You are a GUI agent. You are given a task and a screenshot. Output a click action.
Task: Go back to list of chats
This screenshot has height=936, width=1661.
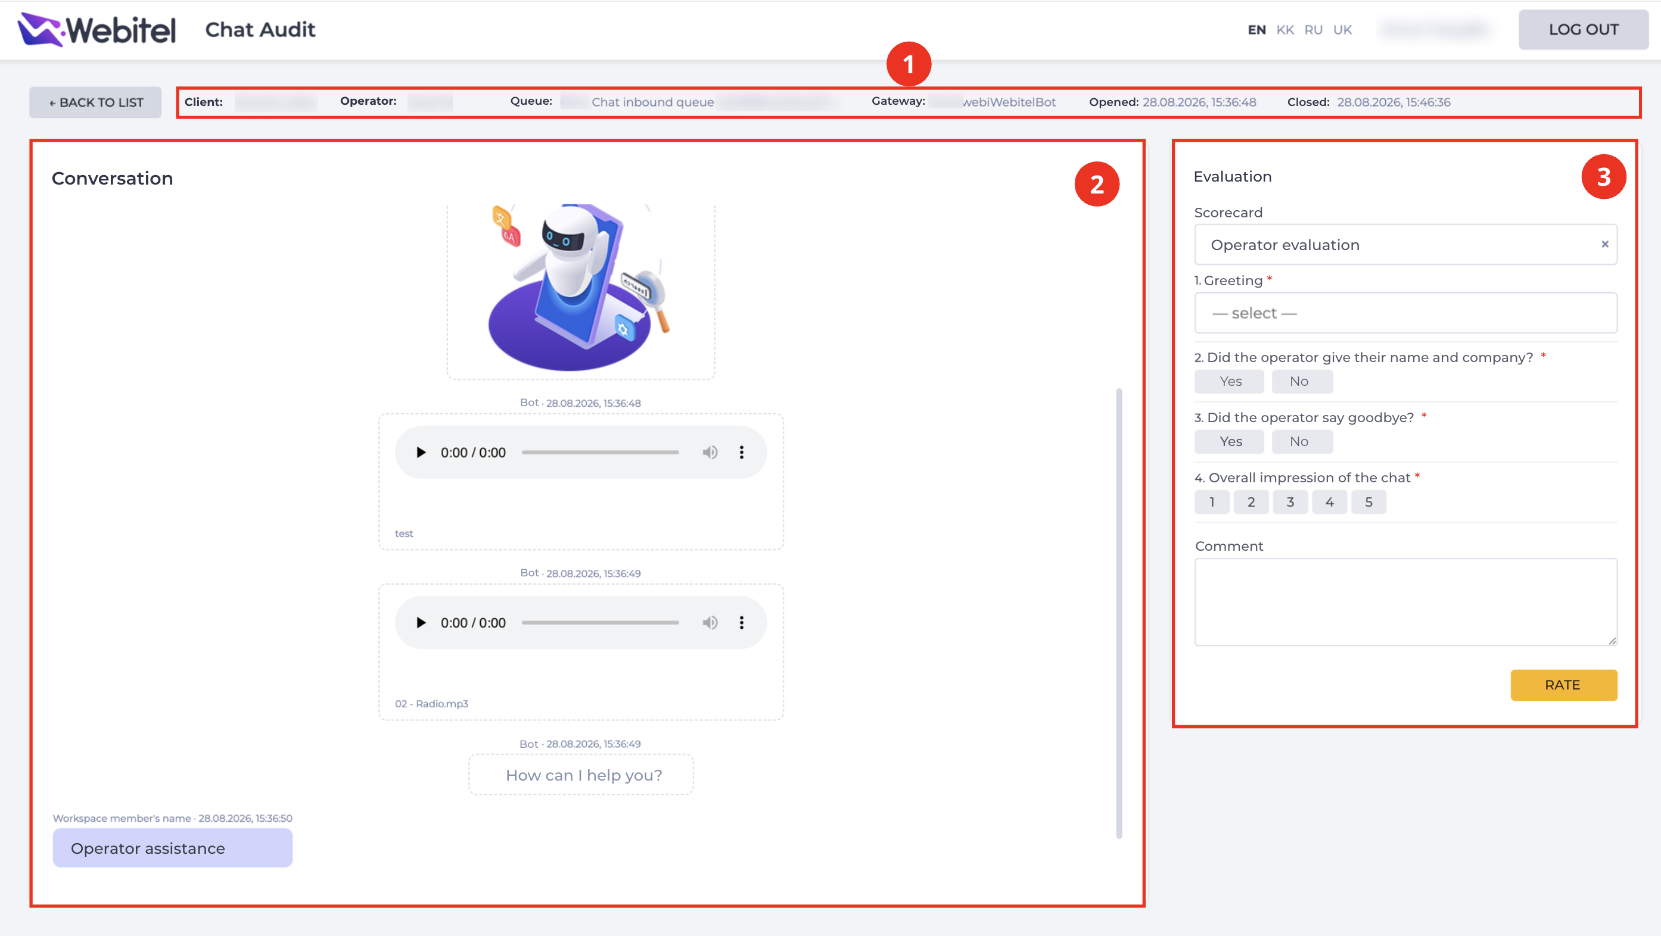point(95,102)
